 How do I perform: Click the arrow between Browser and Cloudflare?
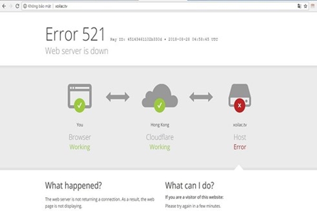(x=118, y=97)
